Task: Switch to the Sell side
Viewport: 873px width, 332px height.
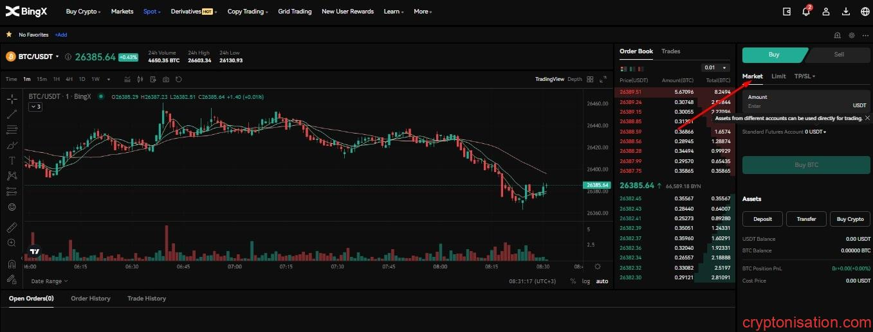Action: (838, 55)
